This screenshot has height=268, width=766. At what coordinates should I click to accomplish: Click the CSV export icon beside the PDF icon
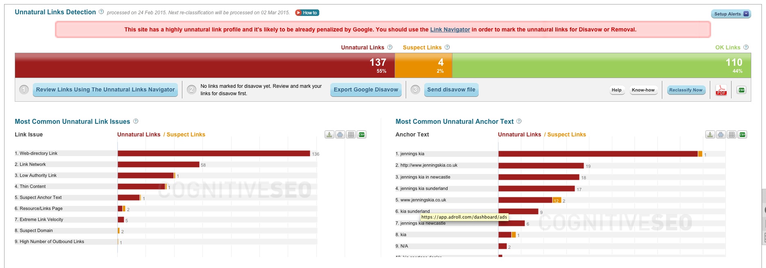[x=741, y=90]
